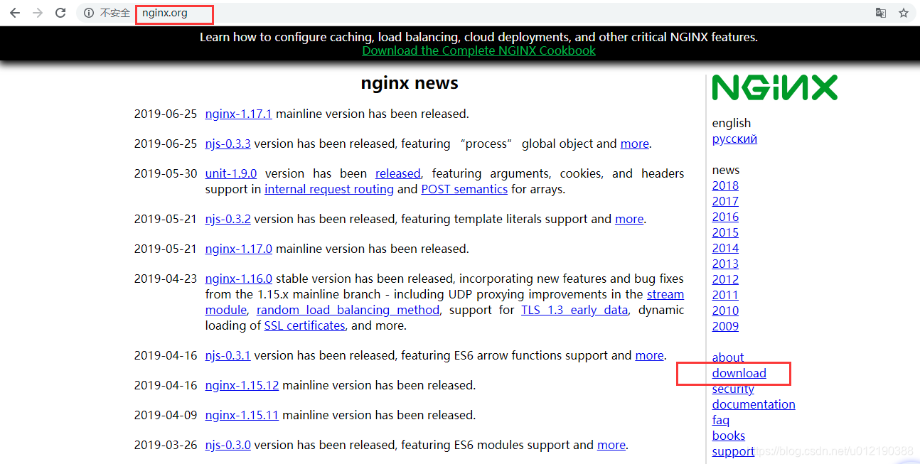Click the NGINX logo
The height and width of the screenshot is (464, 920).
775,87
